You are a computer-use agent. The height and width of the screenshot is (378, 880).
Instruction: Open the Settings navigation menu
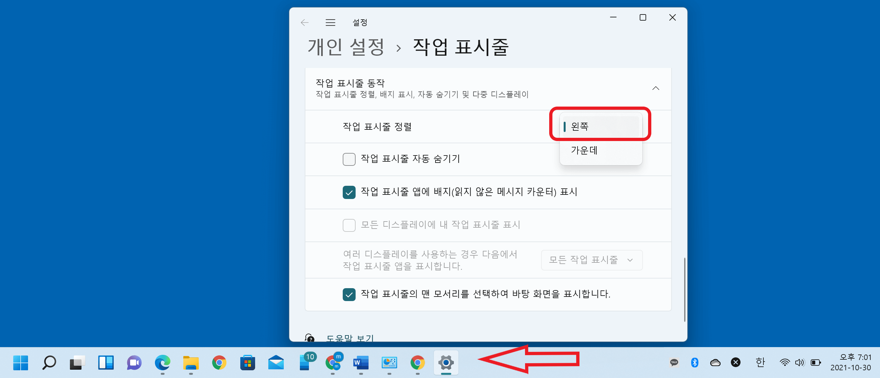(330, 22)
